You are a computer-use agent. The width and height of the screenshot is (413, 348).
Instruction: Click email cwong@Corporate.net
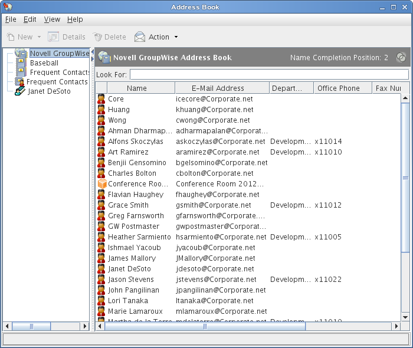(213, 120)
